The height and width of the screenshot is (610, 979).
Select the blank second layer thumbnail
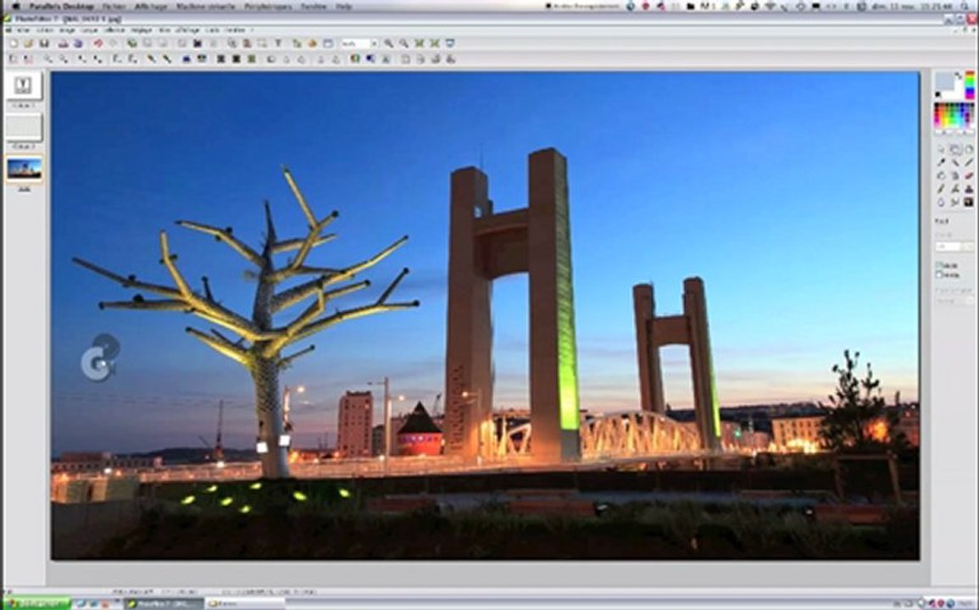(x=24, y=127)
